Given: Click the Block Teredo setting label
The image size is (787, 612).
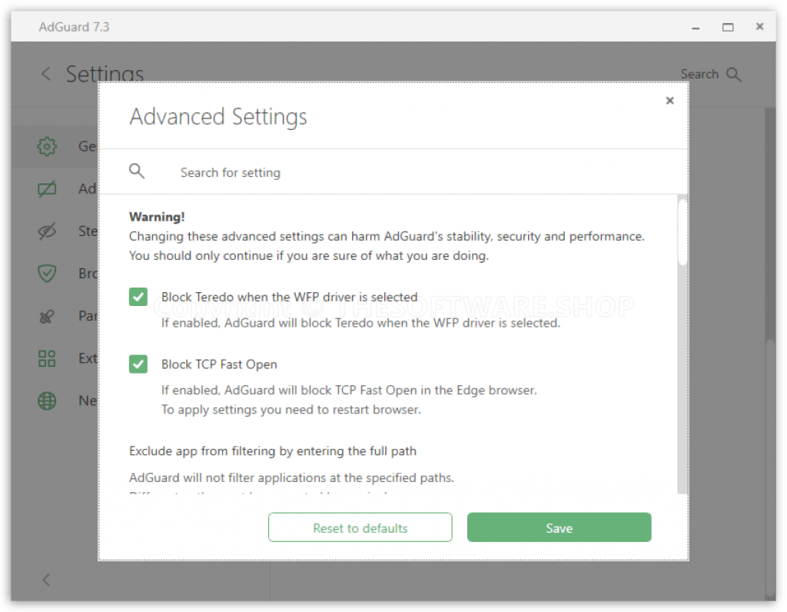Looking at the screenshot, I should [x=289, y=298].
